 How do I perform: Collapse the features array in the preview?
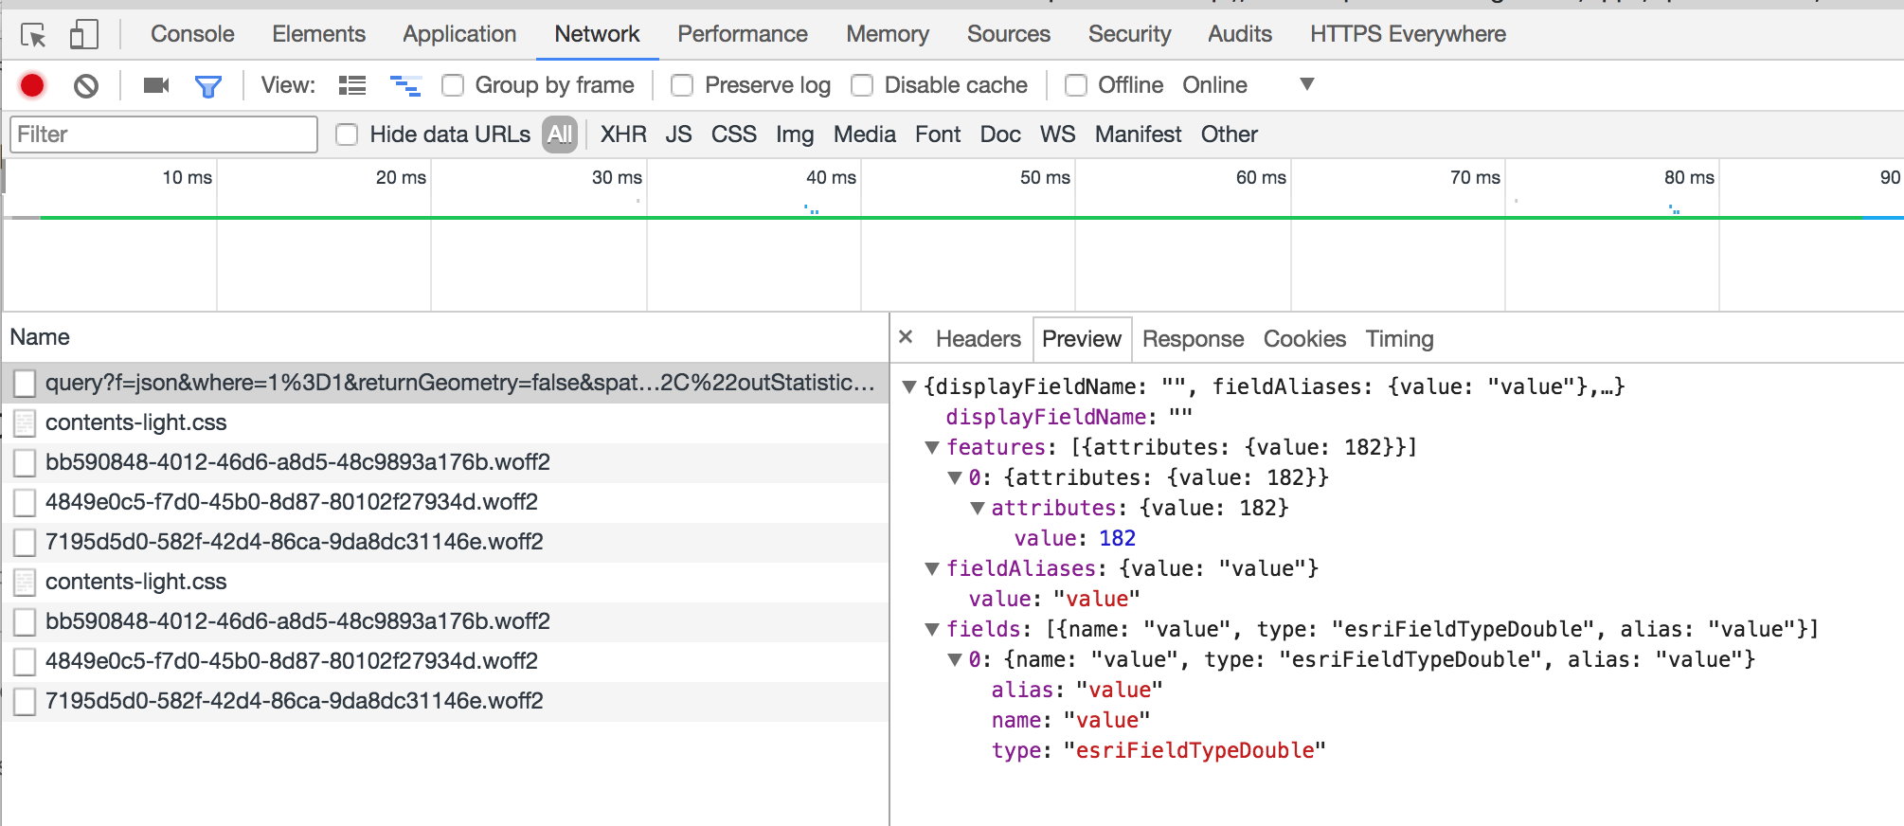pyautogui.click(x=932, y=447)
